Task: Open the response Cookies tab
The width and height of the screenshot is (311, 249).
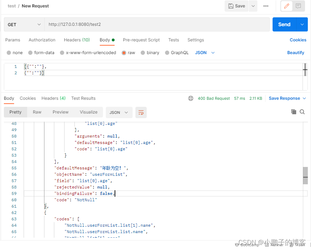Action: tap(28, 98)
